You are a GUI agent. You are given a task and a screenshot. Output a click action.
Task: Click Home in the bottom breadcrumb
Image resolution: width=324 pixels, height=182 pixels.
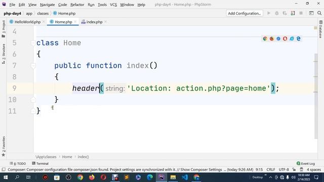[x=67, y=157]
